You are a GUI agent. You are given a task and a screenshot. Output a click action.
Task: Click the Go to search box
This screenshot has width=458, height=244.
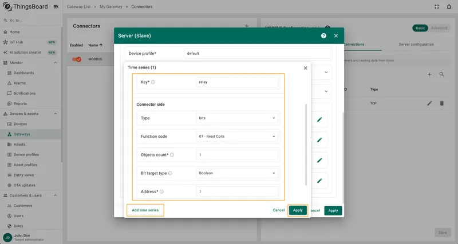[30, 21]
